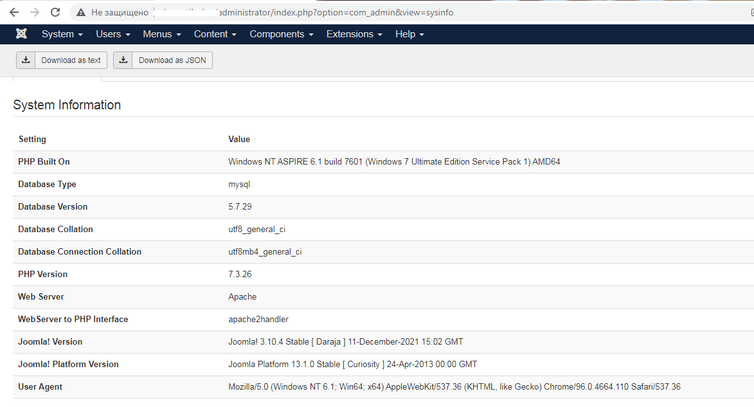Screen dimensions: 754x407
Task: Click the mysql value
Action: click(239, 185)
